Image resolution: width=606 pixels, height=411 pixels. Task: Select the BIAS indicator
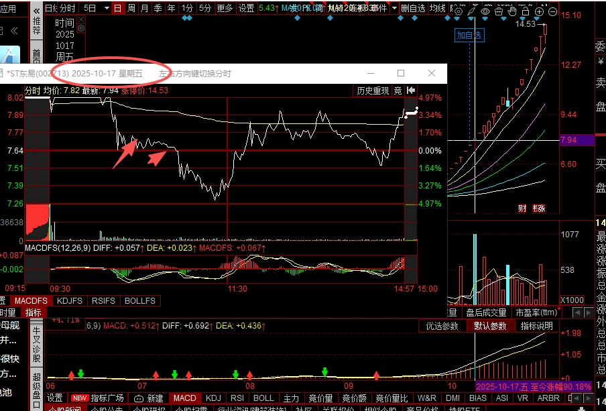pyautogui.click(x=478, y=398)
